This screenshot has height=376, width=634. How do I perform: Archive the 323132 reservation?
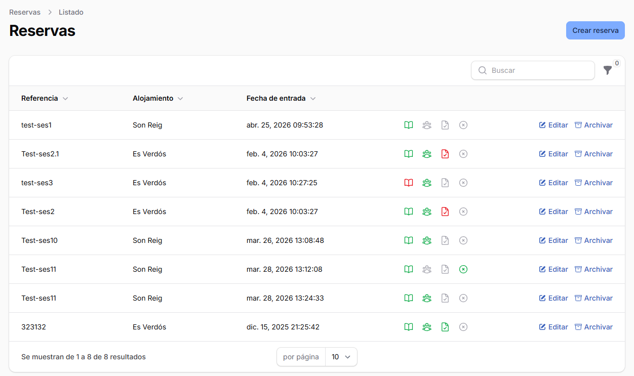(593, 327)
